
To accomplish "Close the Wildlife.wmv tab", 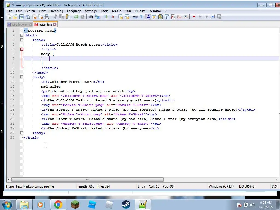I will click(x=30, y=24).
